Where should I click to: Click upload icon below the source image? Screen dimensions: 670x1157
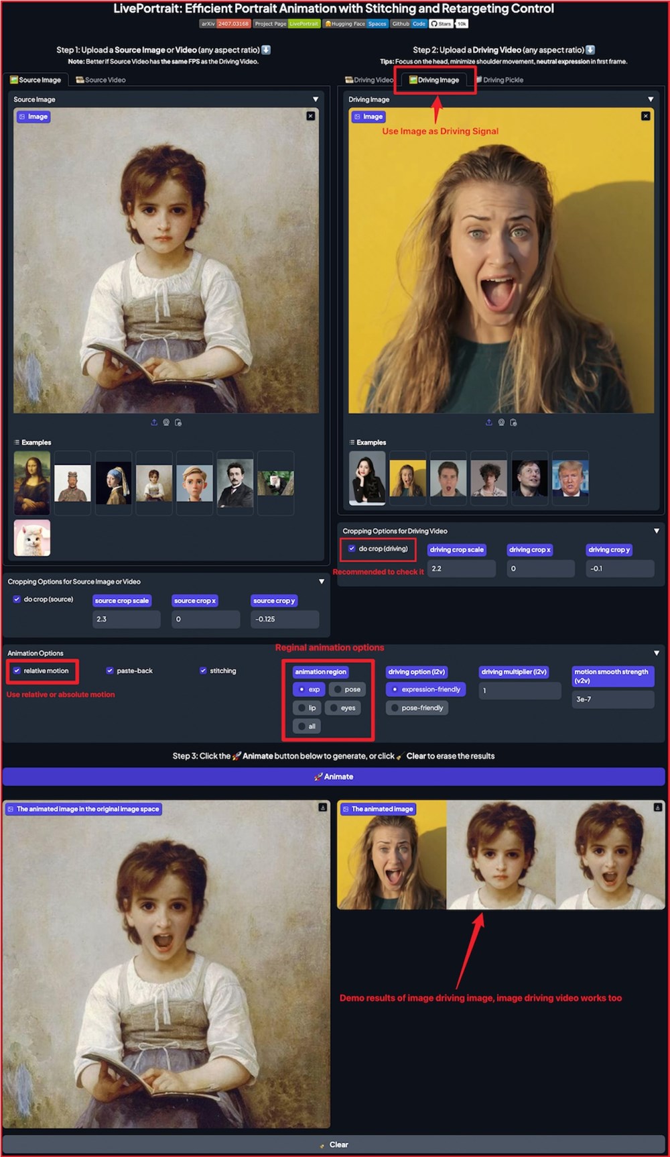point(154,423)
